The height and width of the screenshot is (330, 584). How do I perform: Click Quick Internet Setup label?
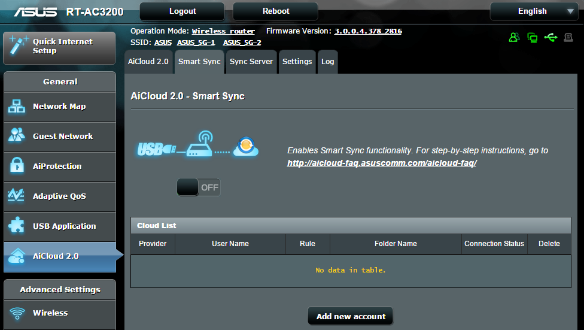(63, 46)
